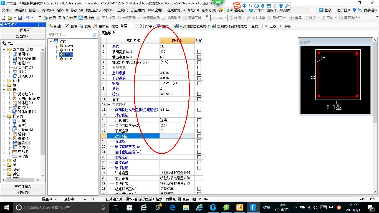Viewport: 379px width, 213px height.
Task: Open the 在线服务(S) menu
Action: click(176, 10)
